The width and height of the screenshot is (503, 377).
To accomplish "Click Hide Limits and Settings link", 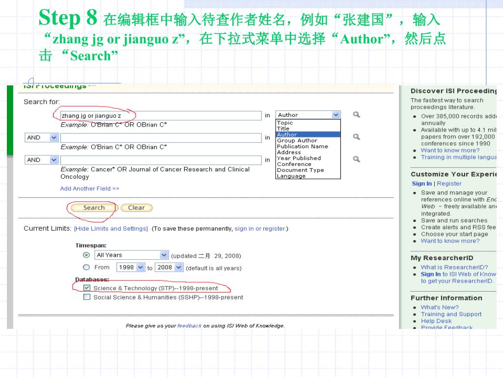I will click(111, 229).
